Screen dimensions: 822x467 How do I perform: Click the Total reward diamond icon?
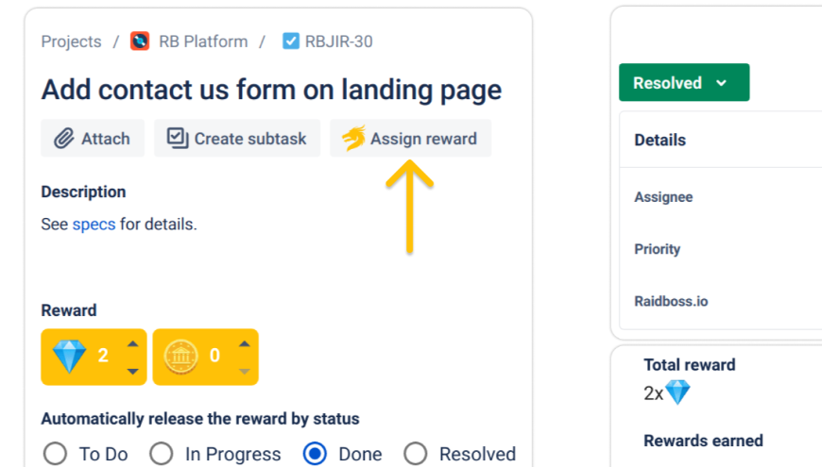coord(677,392)
